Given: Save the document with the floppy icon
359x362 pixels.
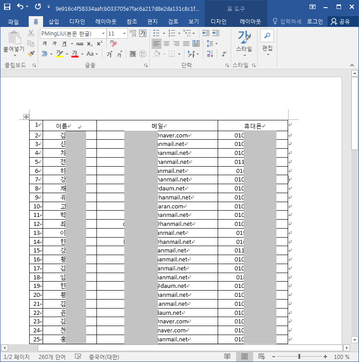Looking at the screenshot, I should coord(7,7).
